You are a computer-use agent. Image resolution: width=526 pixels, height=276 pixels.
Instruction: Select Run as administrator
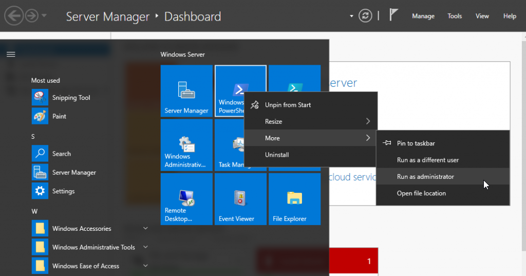click(425, 177)
